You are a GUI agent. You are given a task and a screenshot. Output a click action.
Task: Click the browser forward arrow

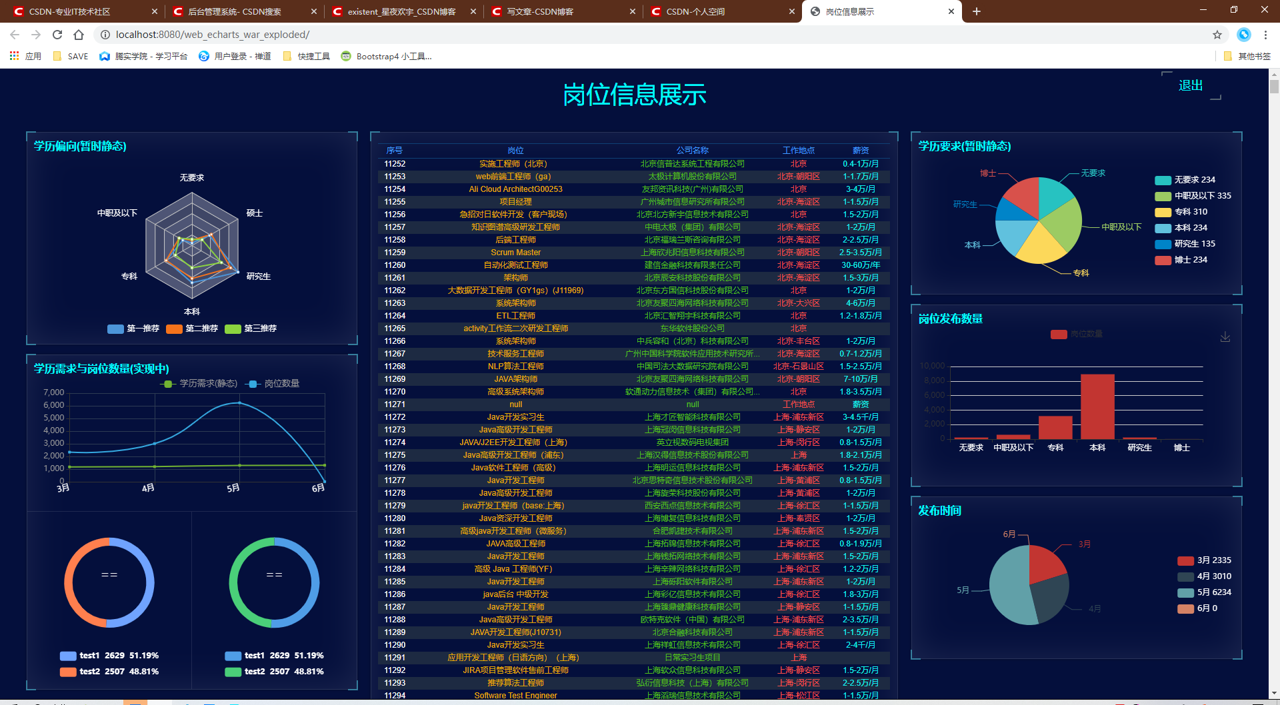tap(36, 35)
